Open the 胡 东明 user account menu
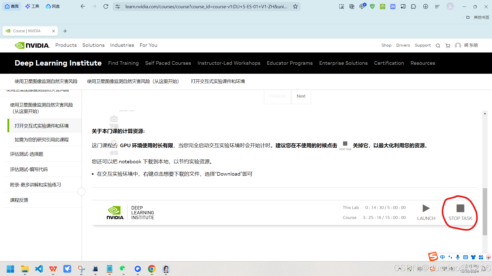Screen dimensions: 492x276 coord(466,45)
